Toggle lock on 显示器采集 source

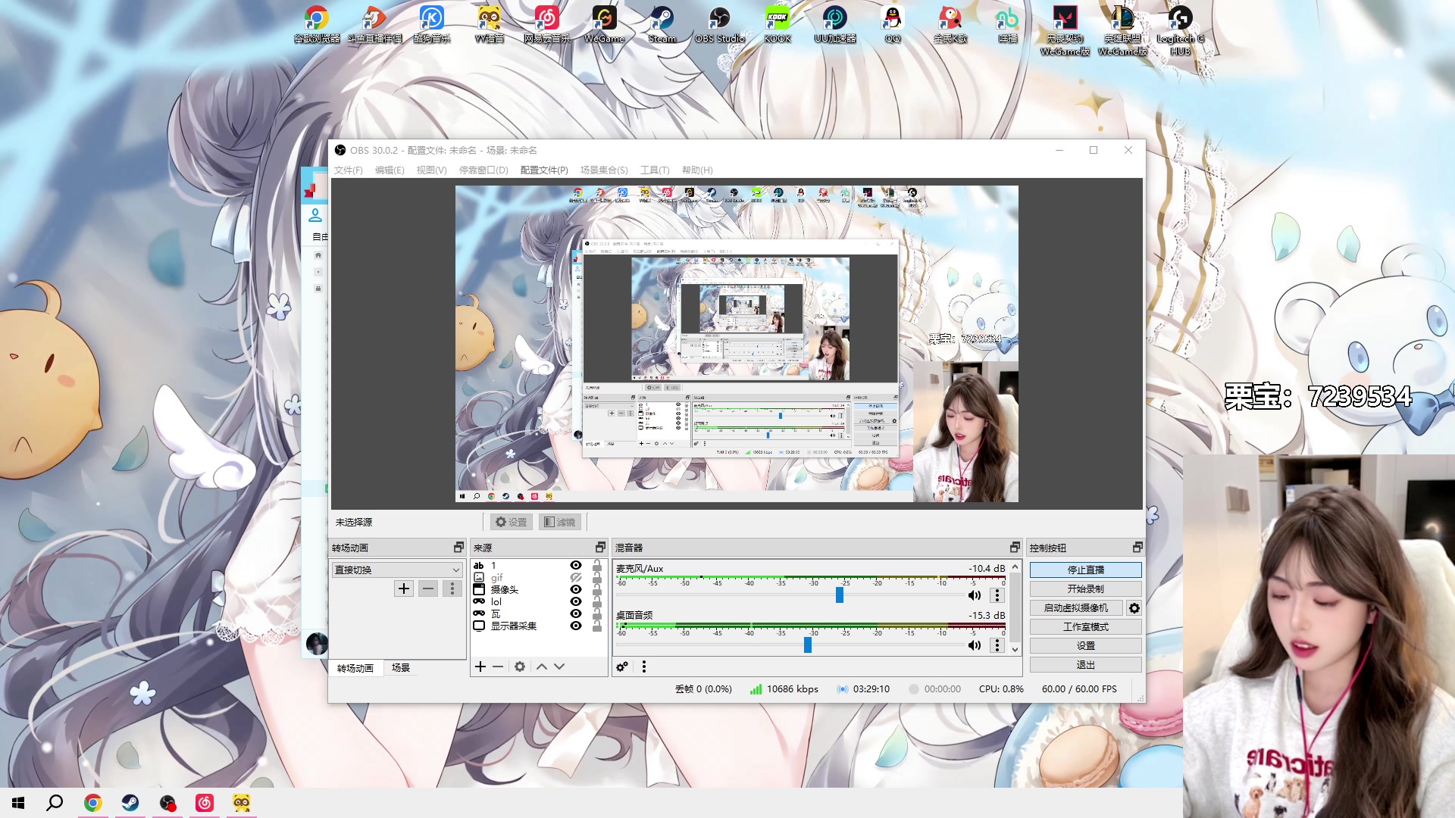click(x=597, y=626)
